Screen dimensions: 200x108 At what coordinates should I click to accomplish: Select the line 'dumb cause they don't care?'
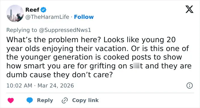[59, 75]
